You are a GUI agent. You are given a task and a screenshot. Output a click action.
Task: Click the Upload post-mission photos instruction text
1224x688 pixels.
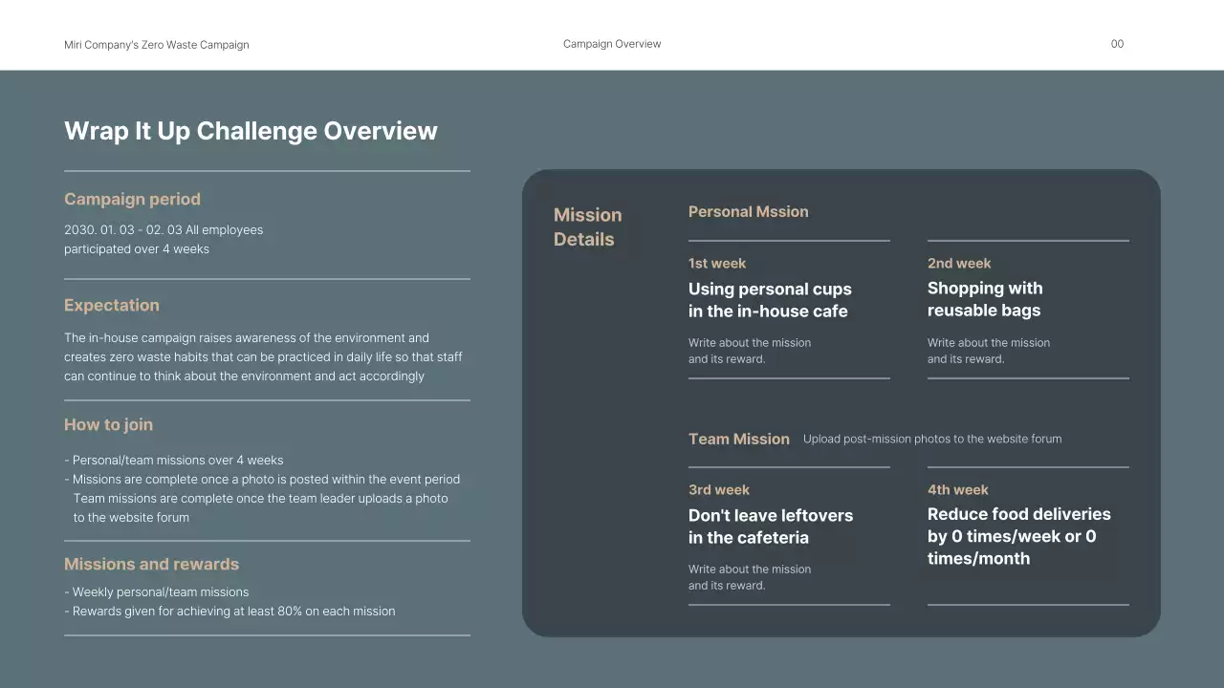[931, 439]
